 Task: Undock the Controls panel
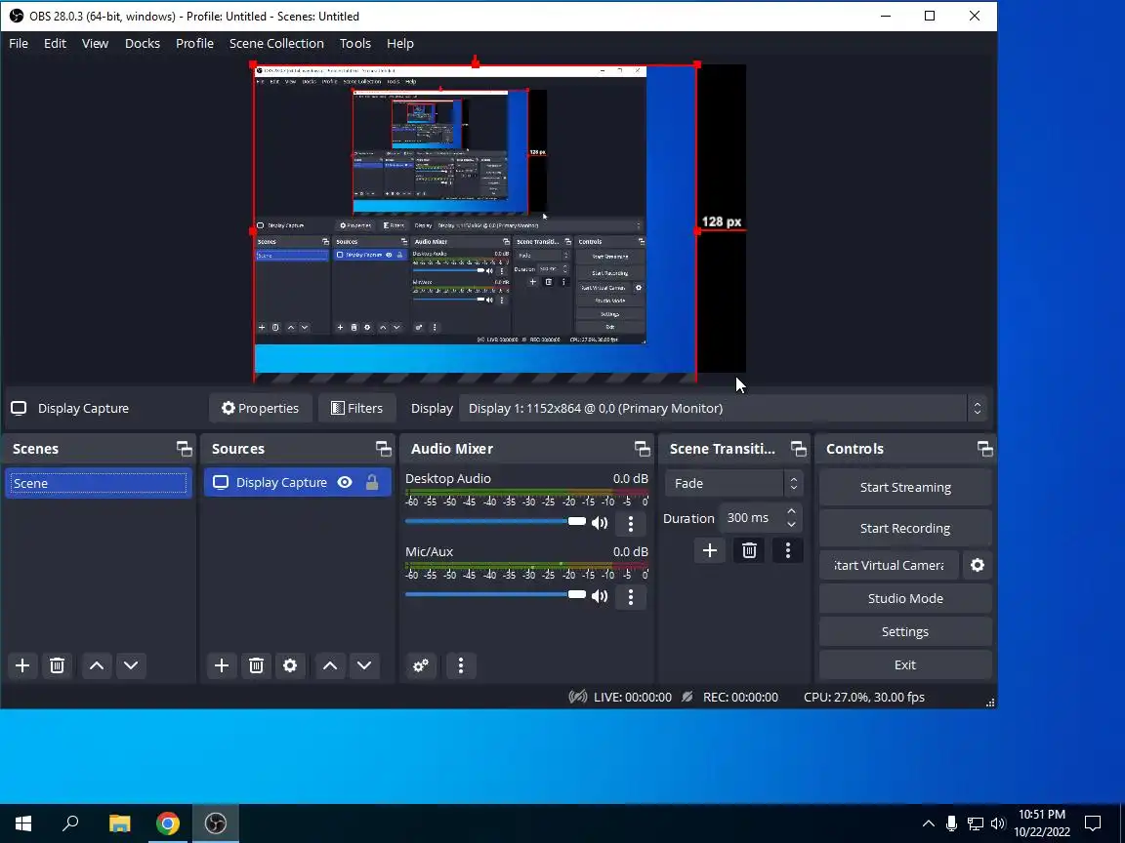point(985,449)
